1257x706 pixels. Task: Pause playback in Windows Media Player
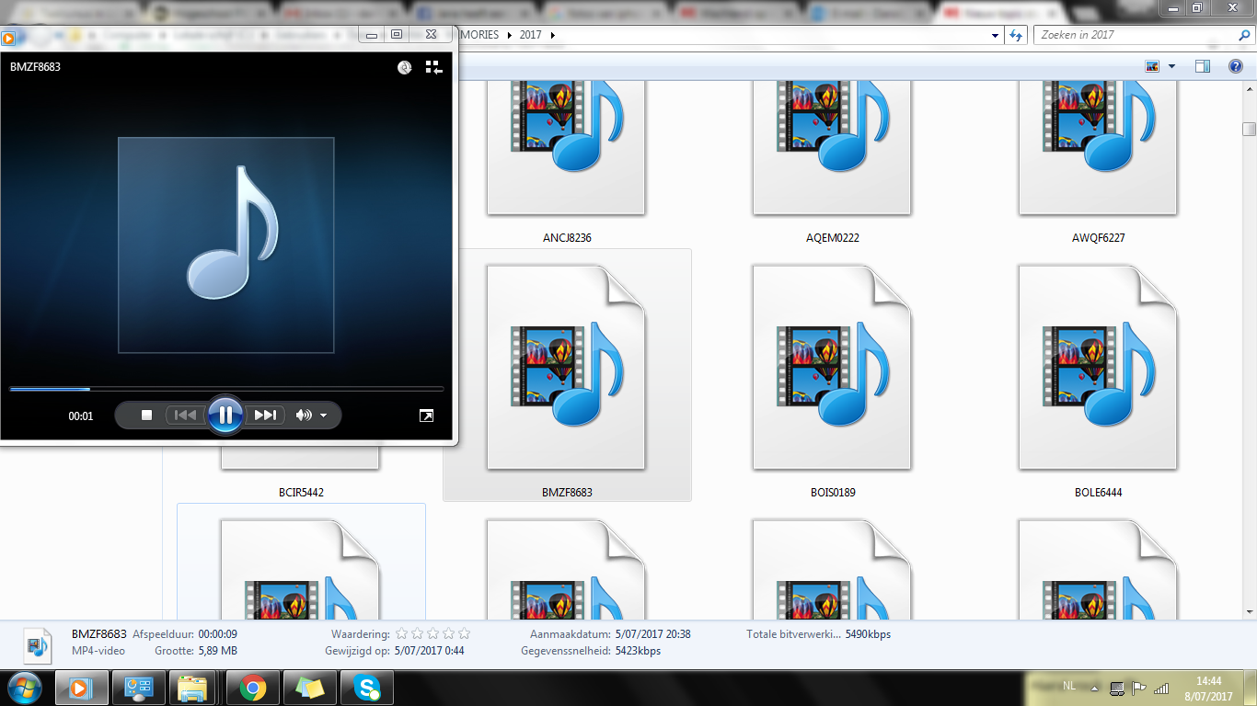click(225, 415)
